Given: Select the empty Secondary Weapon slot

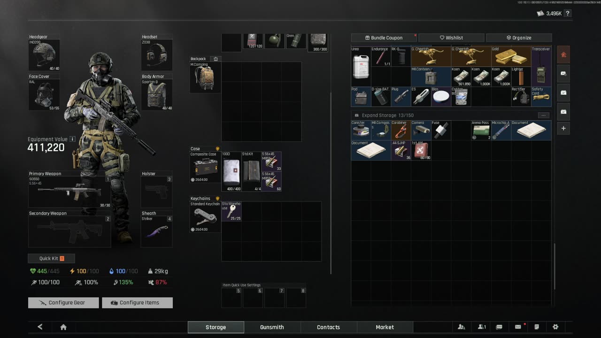Looking at the screenshot, I should pos(69,231).
